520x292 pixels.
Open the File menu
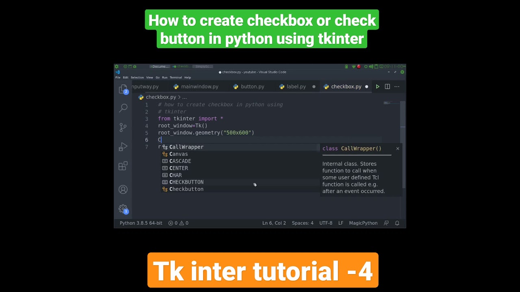point(118,77)
